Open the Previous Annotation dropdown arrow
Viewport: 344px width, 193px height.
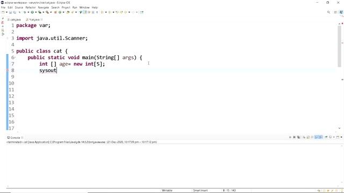pos(113,12)
